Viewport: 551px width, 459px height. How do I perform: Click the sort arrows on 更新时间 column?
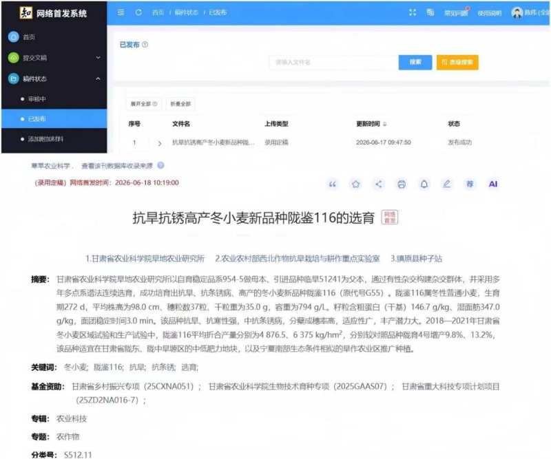[385, 124]
